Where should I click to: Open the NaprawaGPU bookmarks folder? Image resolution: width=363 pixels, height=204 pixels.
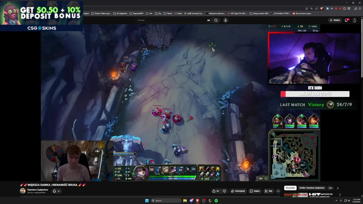[136, 13]
